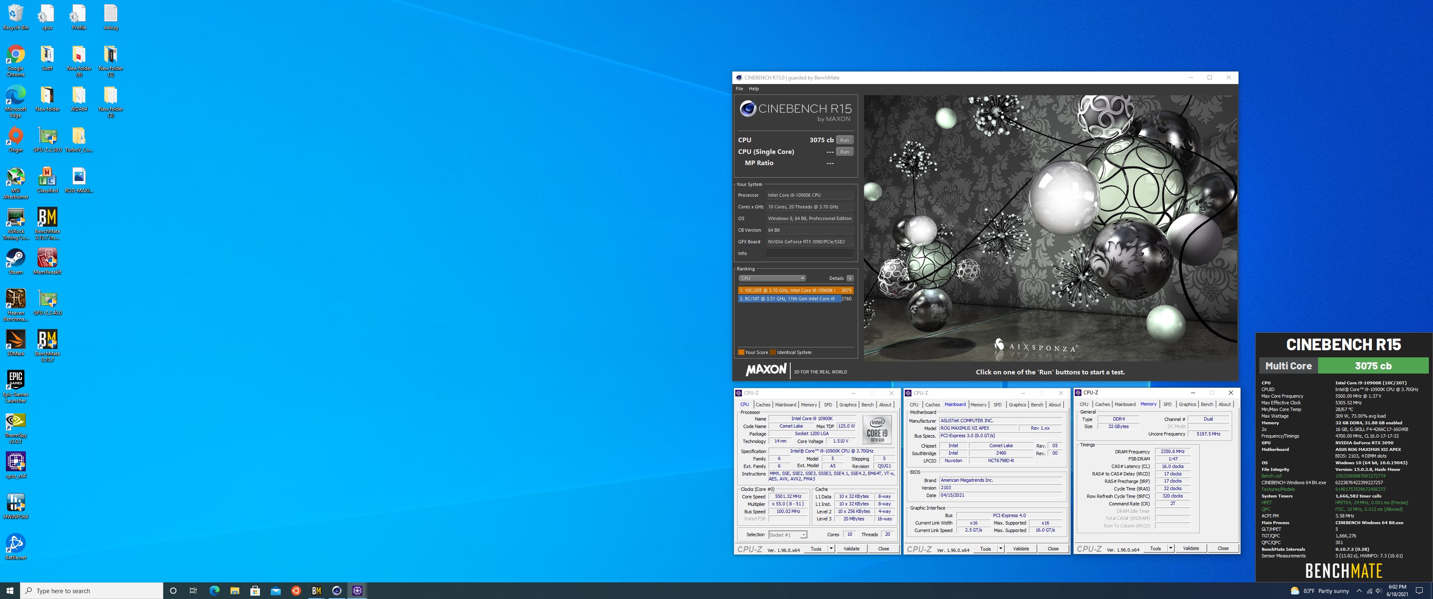Viewport: 1433px width, 599px height.
Task: Open cpuz_x64 desktop shortcut
Action: (15, 465)
